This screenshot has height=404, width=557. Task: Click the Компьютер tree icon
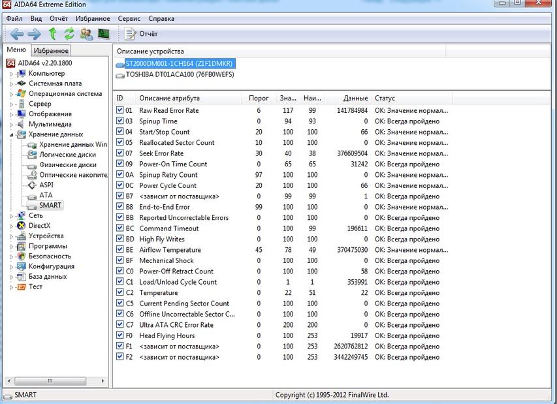(x=22, y=73)
